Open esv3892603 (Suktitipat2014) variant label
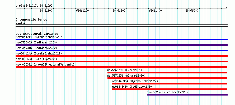The width and height of the screenshot is (235, 105). [x=37, y=59]
